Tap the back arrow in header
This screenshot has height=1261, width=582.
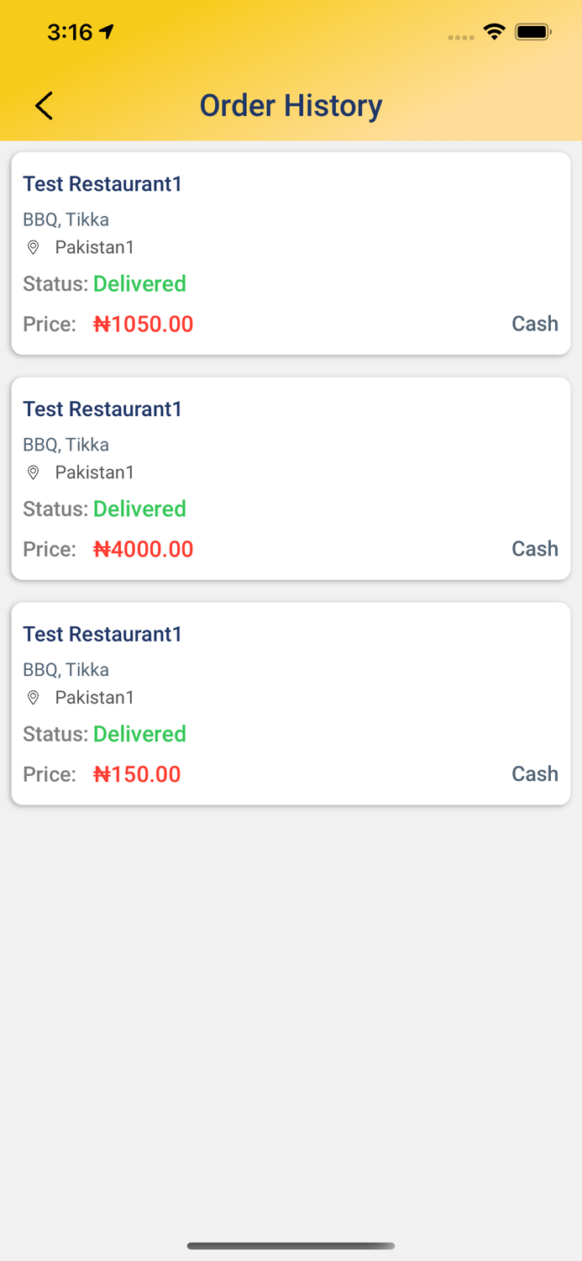click(44, 106)
